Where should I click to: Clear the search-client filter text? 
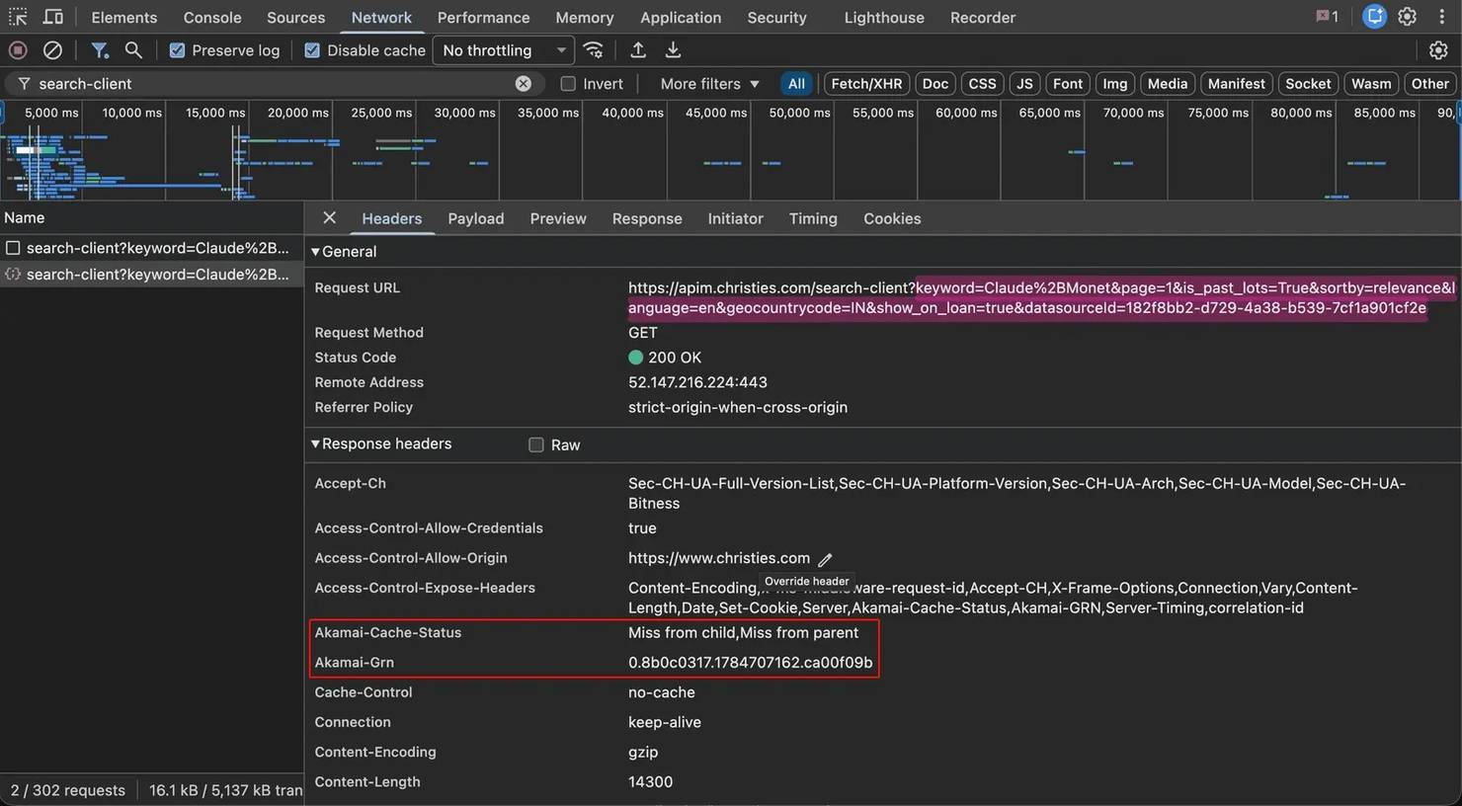524,84
